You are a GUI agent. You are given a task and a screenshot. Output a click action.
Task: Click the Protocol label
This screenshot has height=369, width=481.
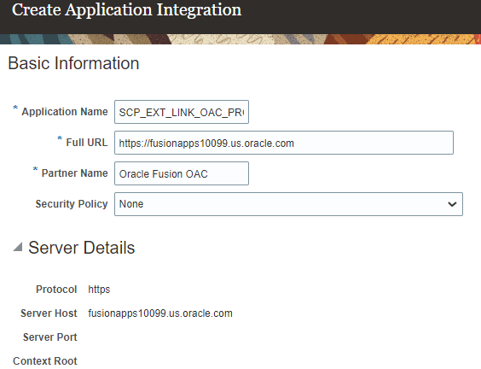pyautogui.click(x=56, y=290)
